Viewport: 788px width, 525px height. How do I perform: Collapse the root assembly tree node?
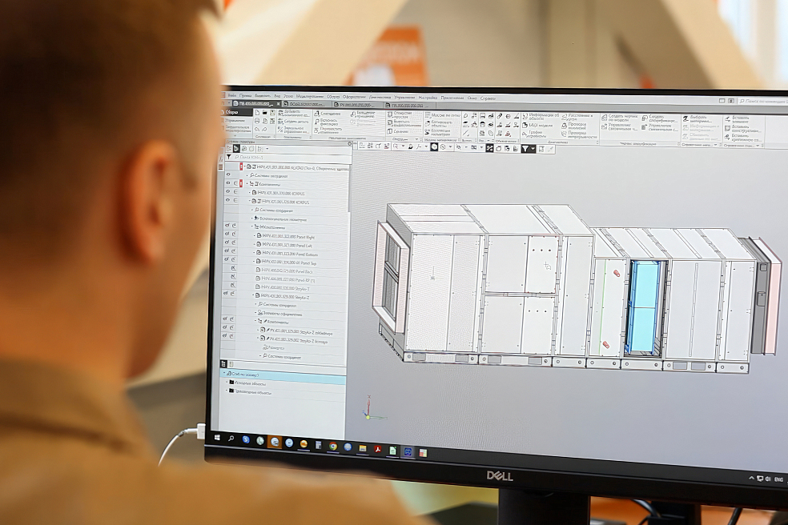tap(247, 166)
